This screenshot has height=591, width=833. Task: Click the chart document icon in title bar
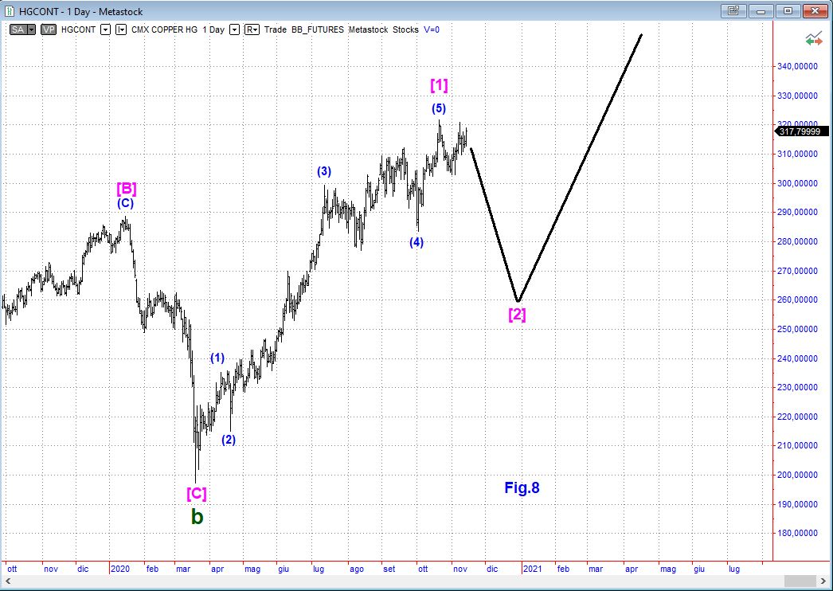(9, 11)
